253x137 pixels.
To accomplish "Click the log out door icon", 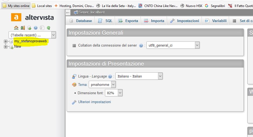I will pos(23,28).
